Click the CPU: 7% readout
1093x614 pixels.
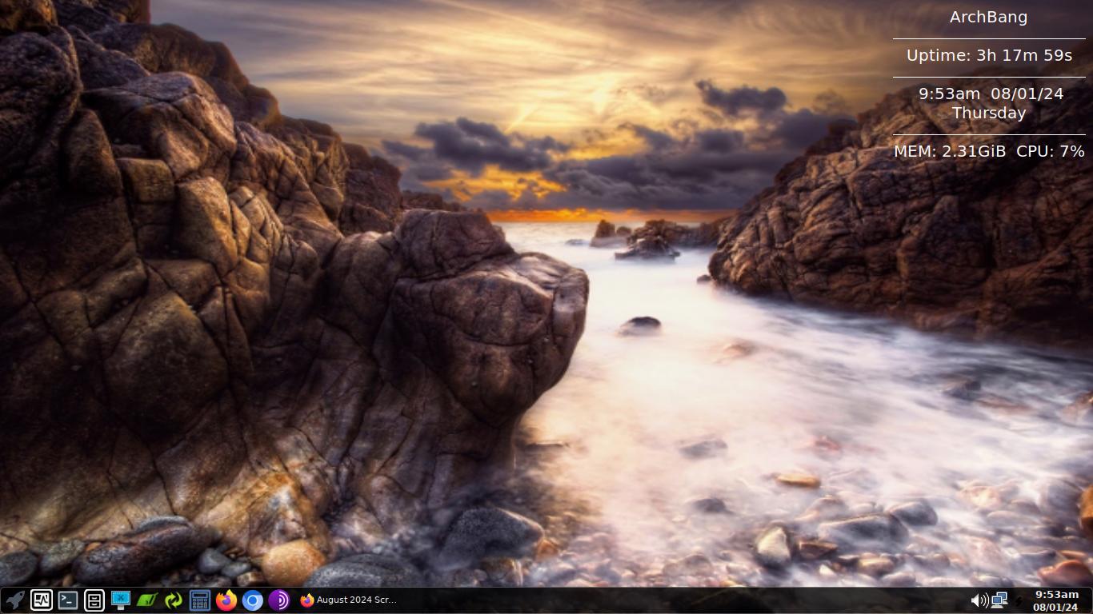coord(1051,151)
